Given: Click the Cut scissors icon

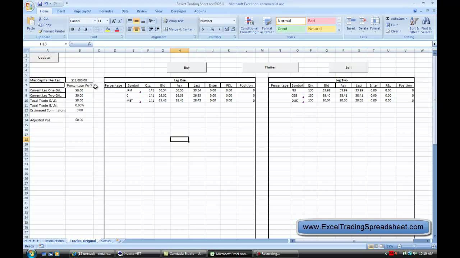Looking at the screenshot, I should point(41,19).
